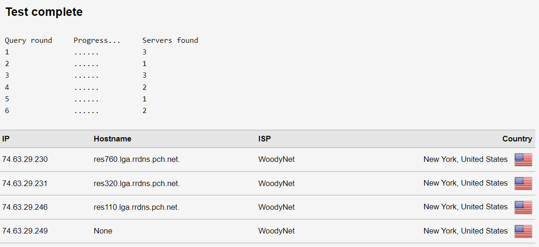The height and width of the screenshot is (247, 539).
Task: Click the US flag for 74.63.29.230
Action: pos(523,160)
